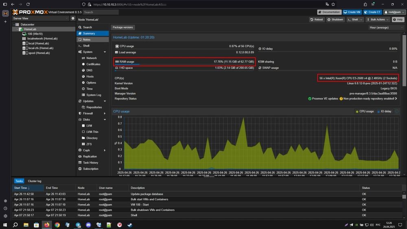The image size is (407, 229).
Task: Click the Server View gear settings icon
Action: point(73,18)
